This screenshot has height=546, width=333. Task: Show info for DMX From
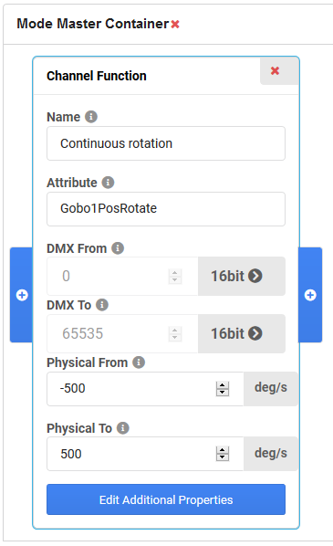(118, 248)
